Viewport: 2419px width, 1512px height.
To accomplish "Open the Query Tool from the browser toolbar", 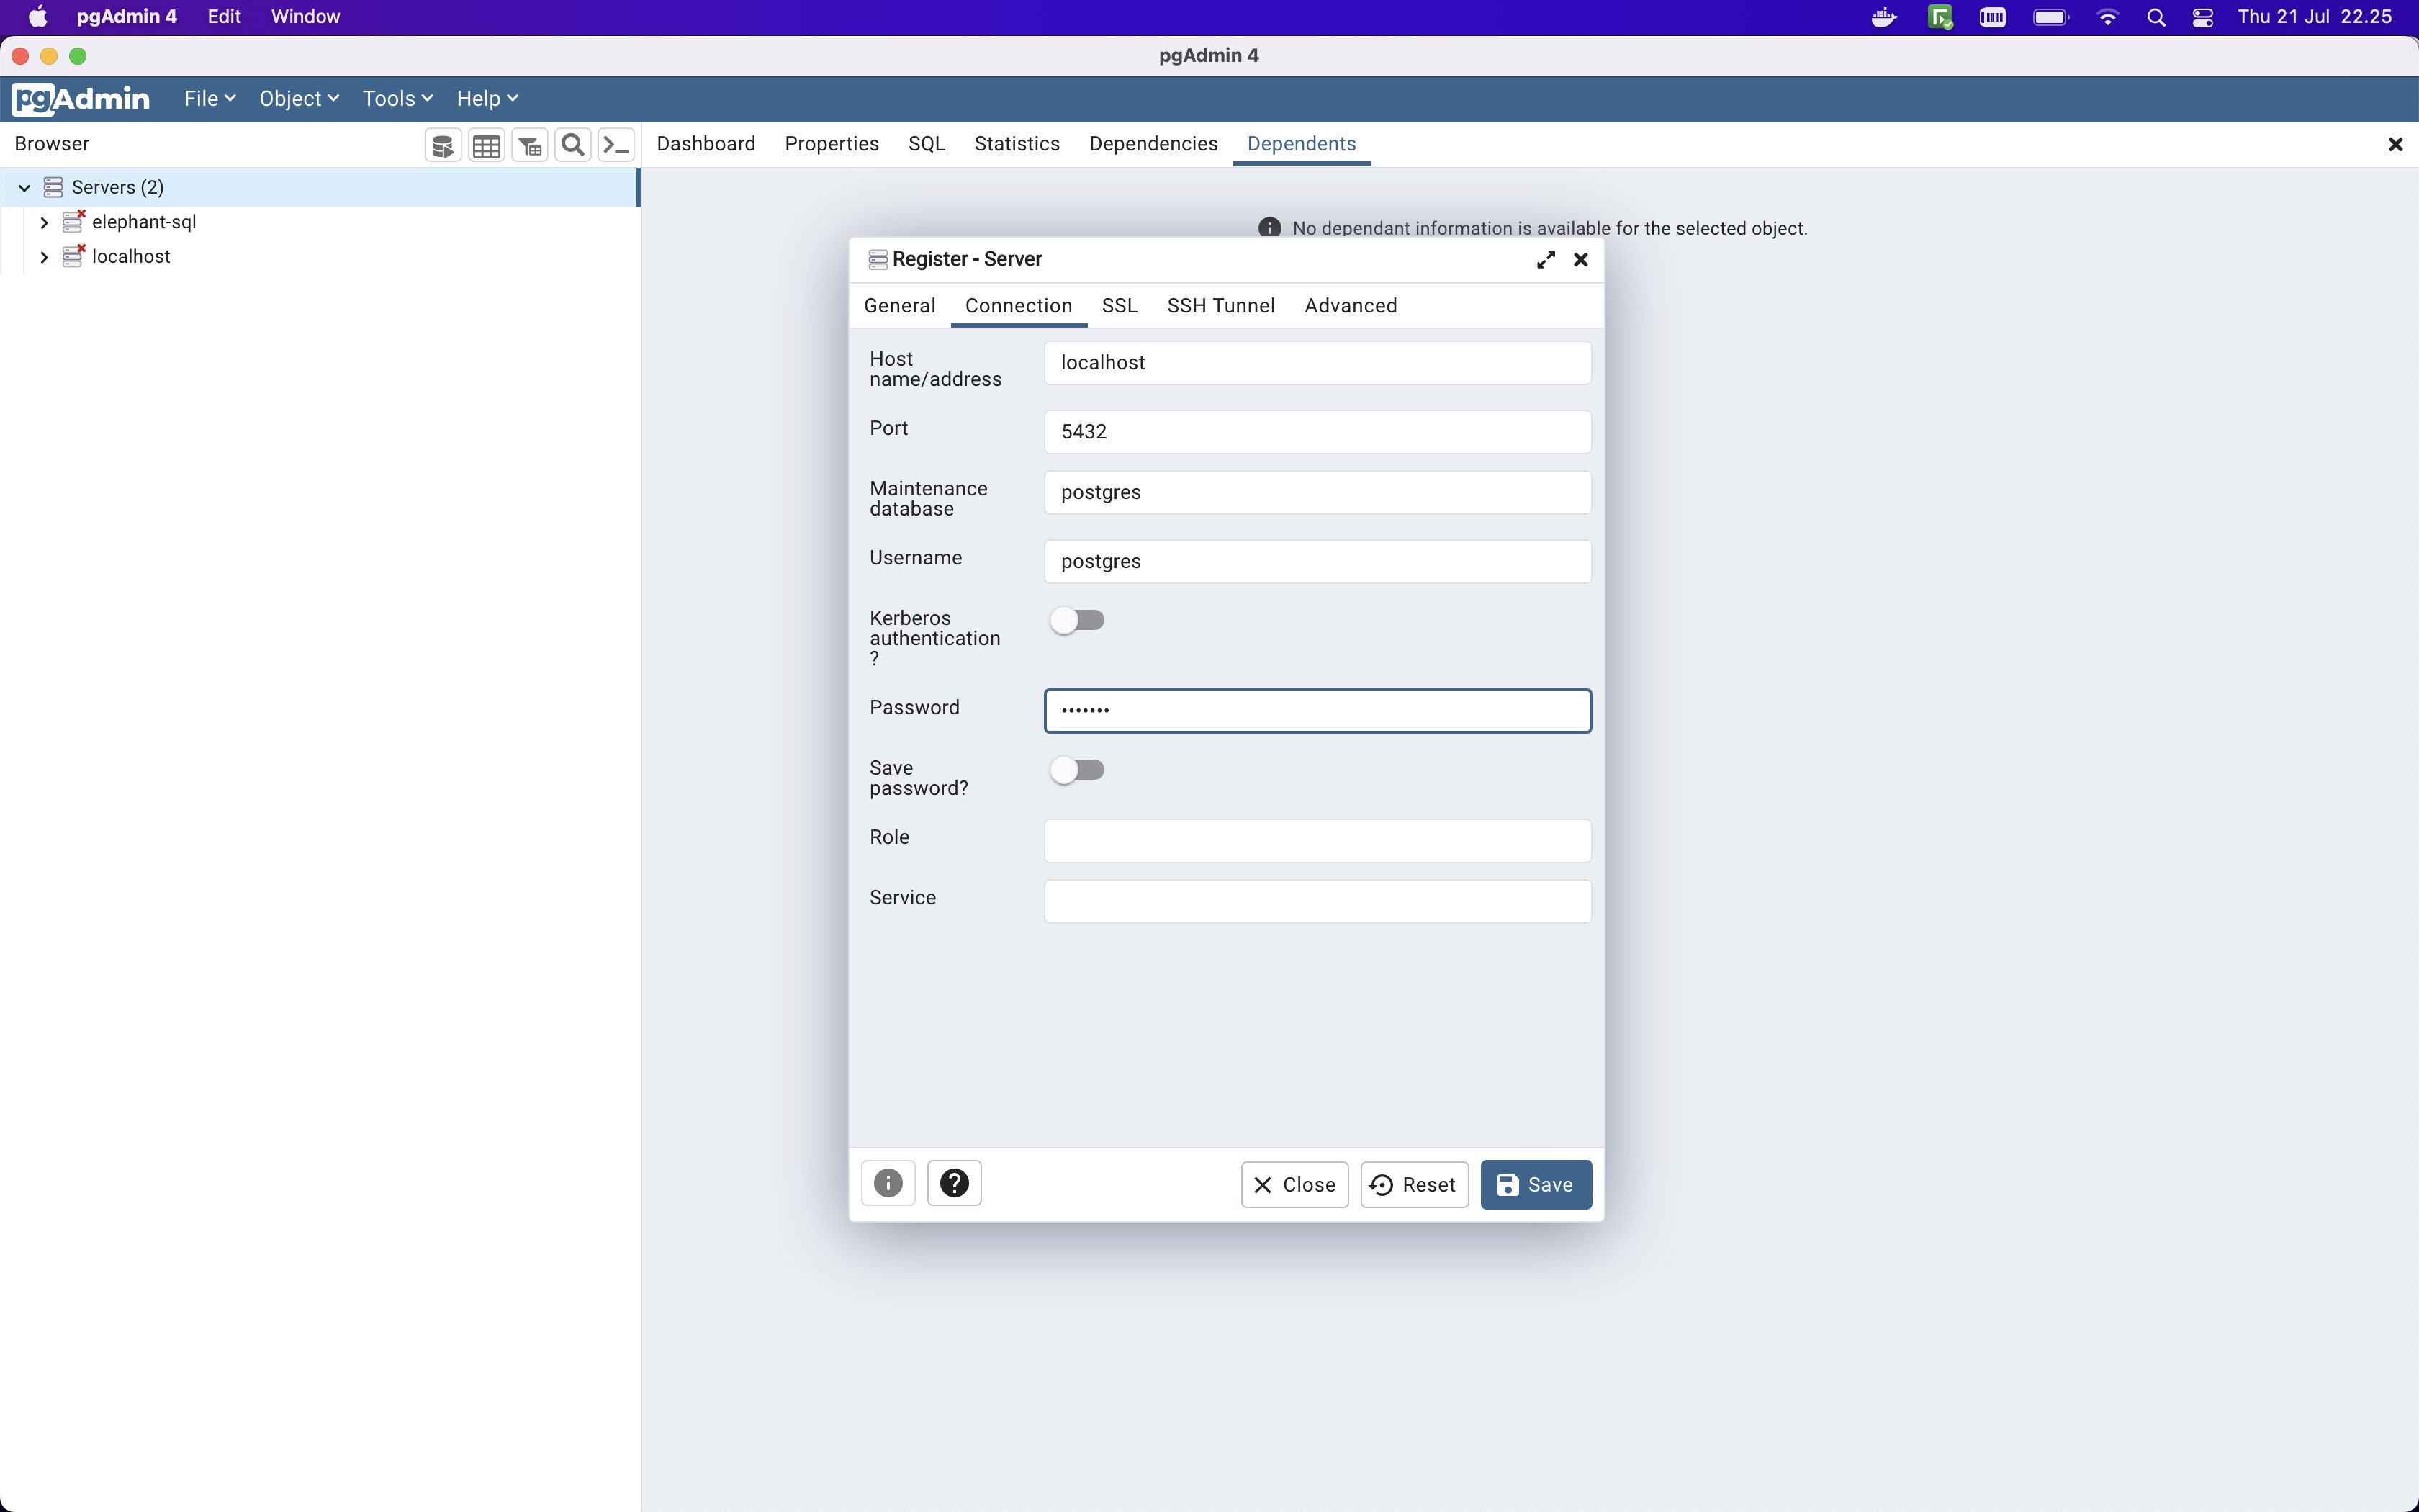I will tap(443, 145).
